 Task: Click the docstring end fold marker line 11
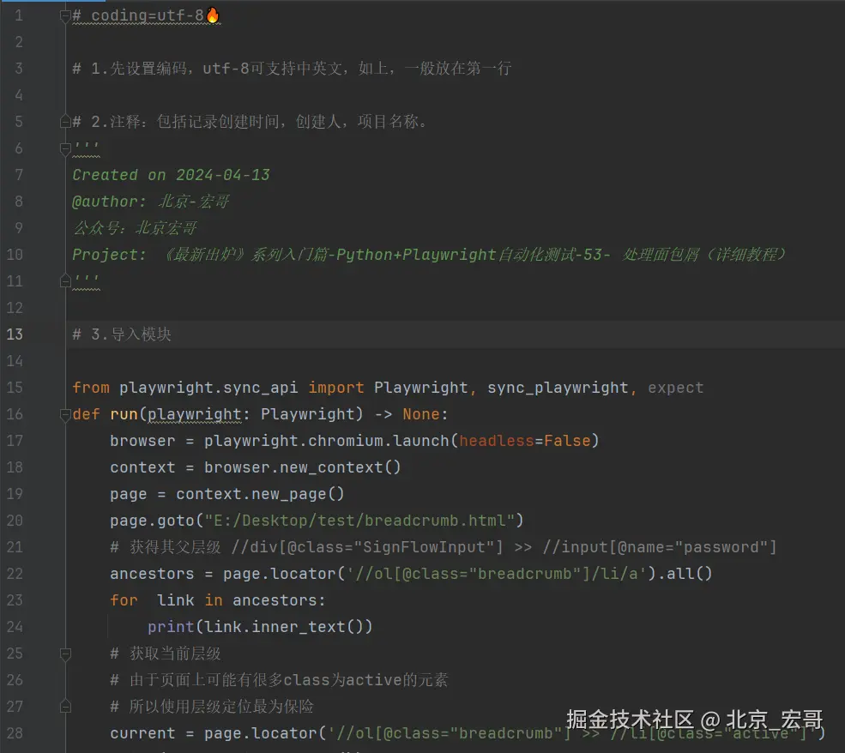click(x=65, y=280)
